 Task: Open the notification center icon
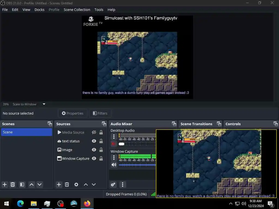point(271,204)
